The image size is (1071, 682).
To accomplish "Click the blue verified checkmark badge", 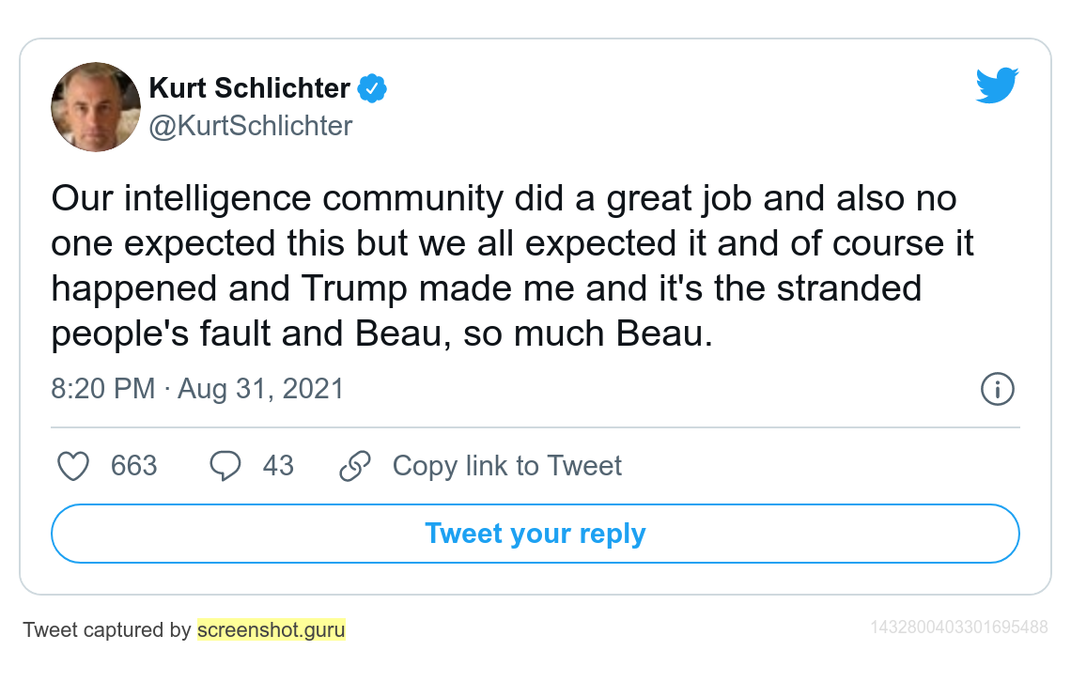I will coord(372,88).
